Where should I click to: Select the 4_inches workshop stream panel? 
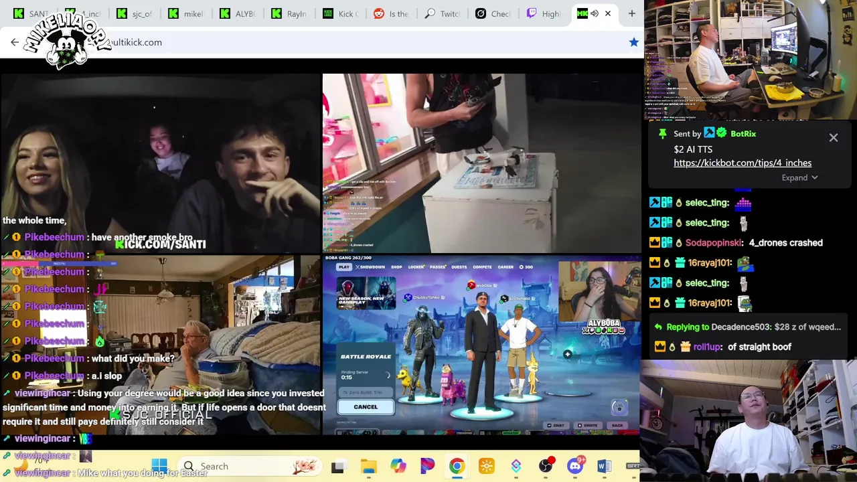click(482, 163)
